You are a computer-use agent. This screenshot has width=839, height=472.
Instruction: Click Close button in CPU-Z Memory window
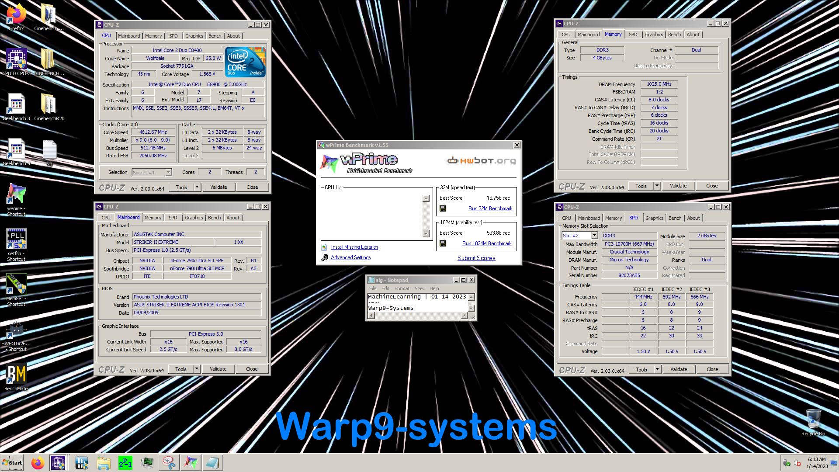coord(711,186)
